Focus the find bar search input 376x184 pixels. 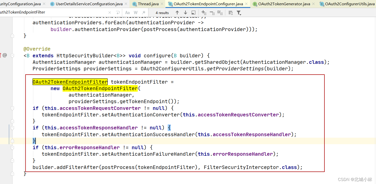54,12
